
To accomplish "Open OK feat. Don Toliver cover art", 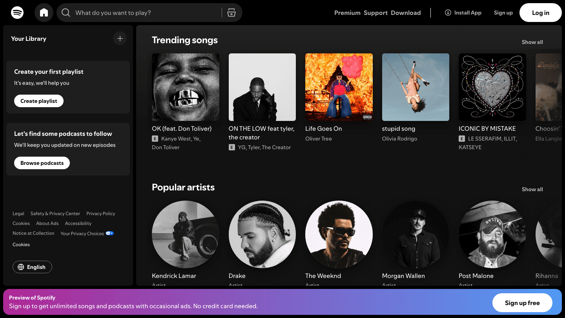I will [x=186, y=87].
